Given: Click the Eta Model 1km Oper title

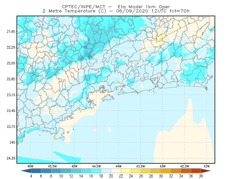Looking at the screenshot, I should pyautogui.click(x=144, y=7).
